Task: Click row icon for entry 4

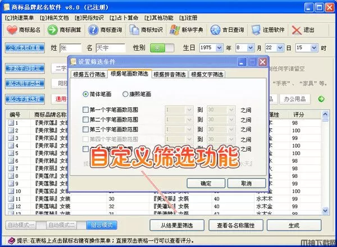Action: click(x=11, y=145)
